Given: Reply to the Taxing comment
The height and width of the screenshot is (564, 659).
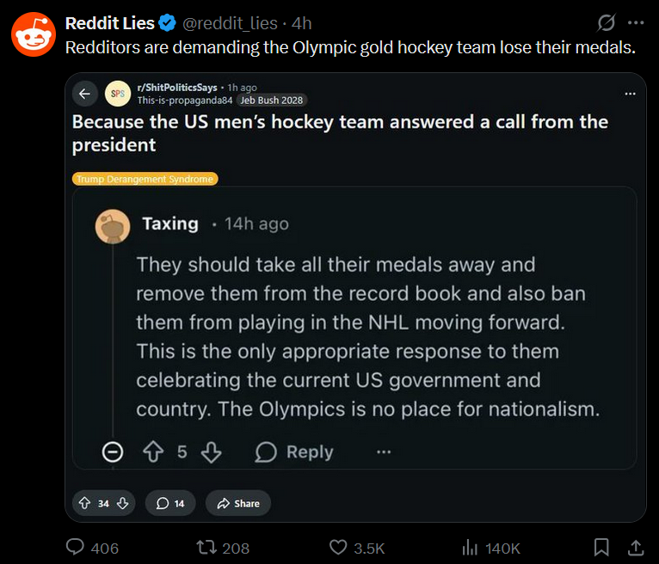Looking at the screenshot, I should (x=294, y=451).
